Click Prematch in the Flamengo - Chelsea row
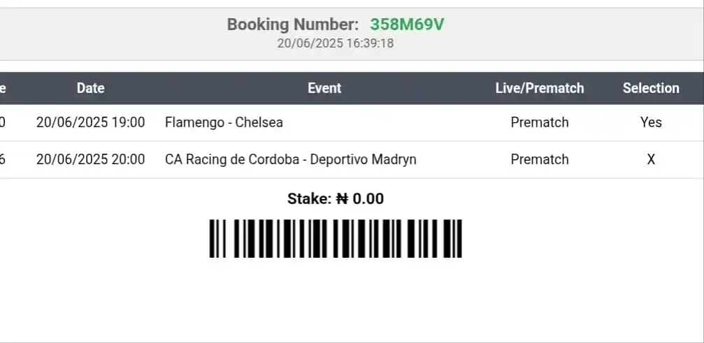Screen dimensions: 704x343 540,122
